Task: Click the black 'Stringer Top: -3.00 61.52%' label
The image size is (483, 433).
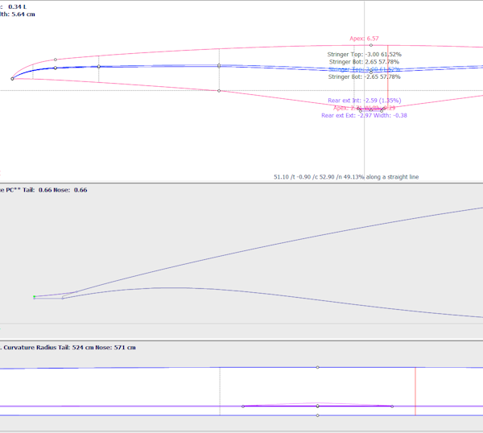Action: click(365, 54)
